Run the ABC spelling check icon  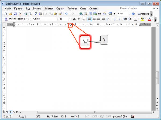tap(36, 14)
